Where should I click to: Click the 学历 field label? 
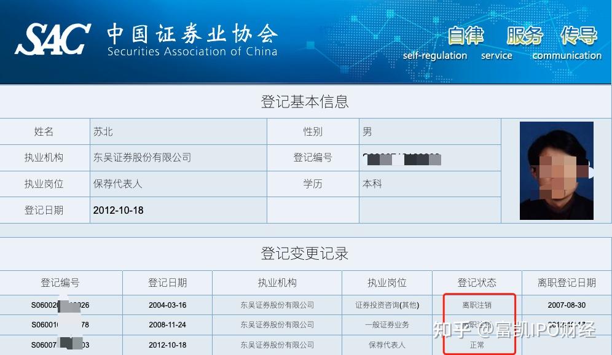coord(313,184)
